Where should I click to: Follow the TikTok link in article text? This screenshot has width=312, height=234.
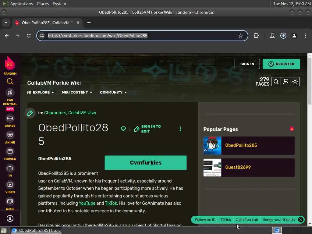(111, 203)
